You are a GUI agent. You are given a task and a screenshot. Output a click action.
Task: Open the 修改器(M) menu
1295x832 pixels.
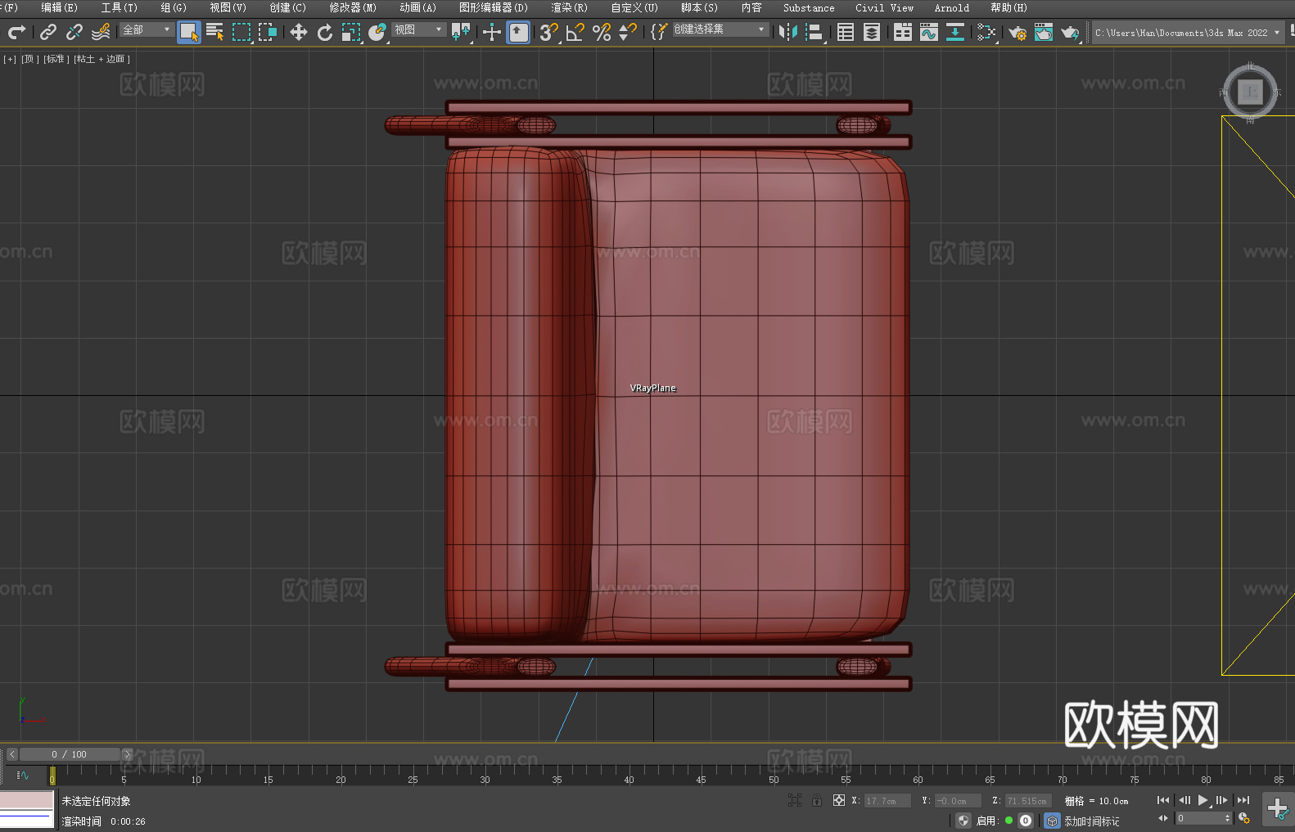353,7
